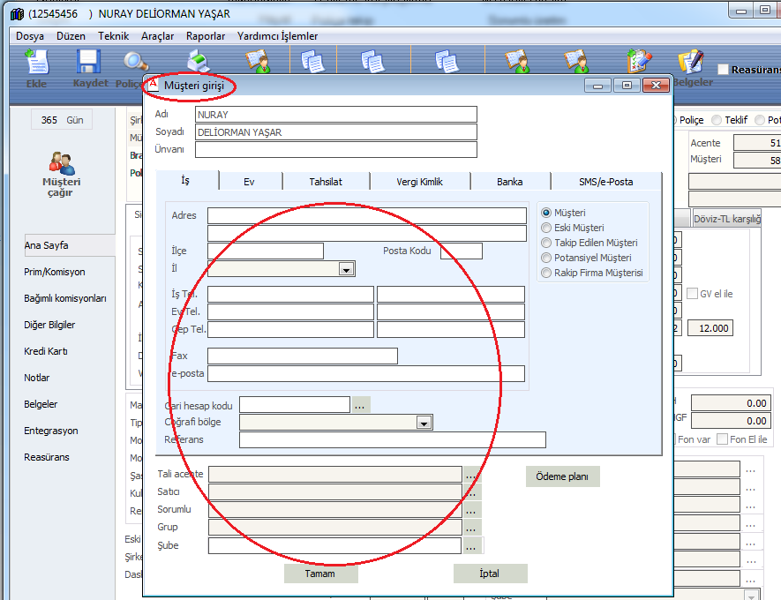Viewport: 781px width, 600px height.
Task: Open the Coğrafi bölge dropdown
Action: pyautogui.click(x=424, y=423)
